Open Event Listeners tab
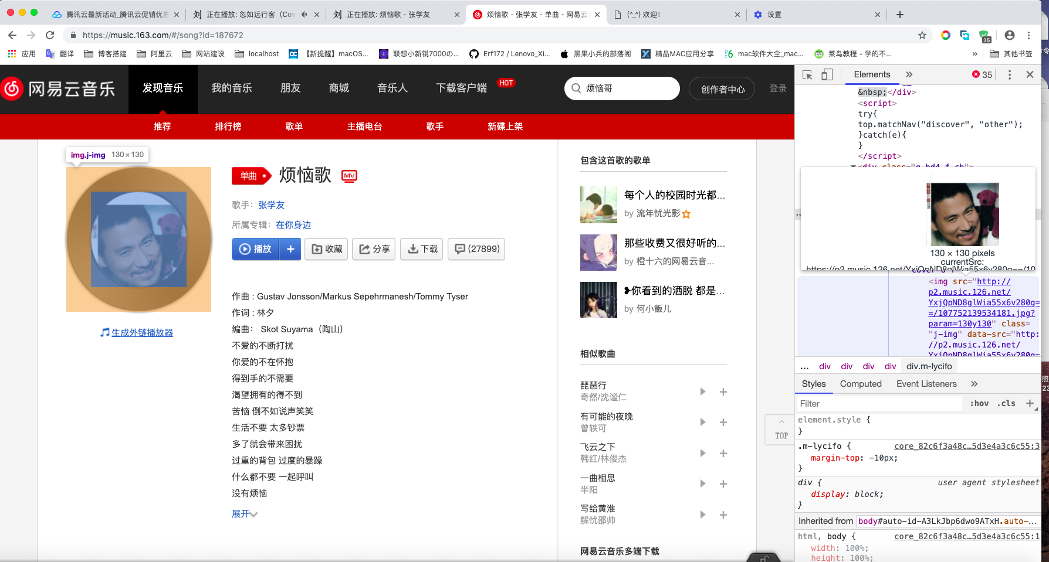Image resolution: width=1049 pixels, height=562 pixels. (x=926, y=384)
